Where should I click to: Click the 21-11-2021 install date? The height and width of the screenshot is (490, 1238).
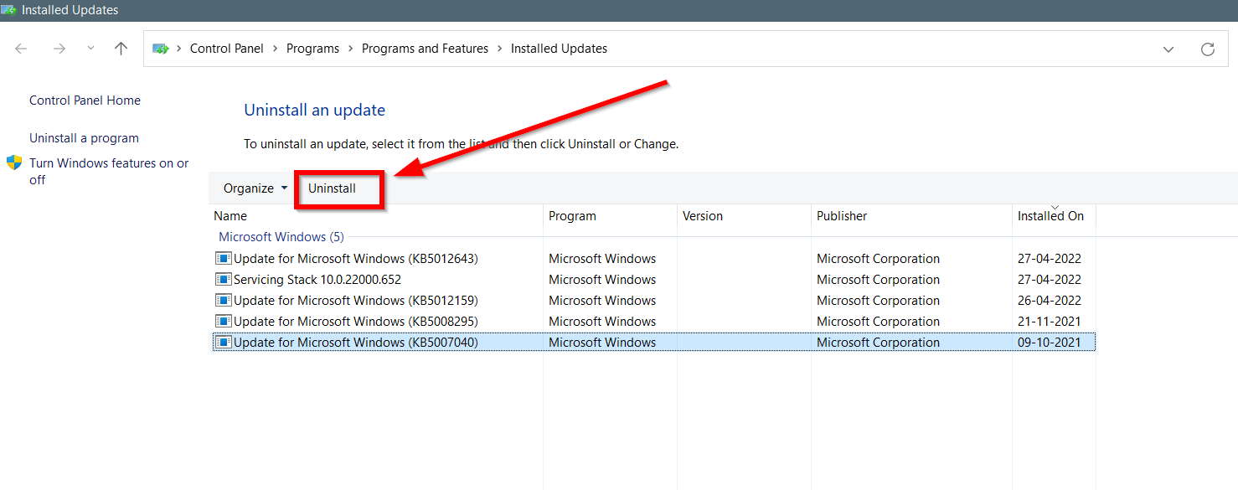coord(1050,322)
